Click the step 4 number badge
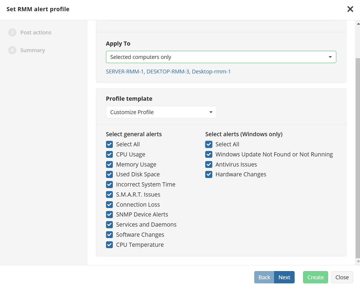This screenshot has height=288, width=360. coord(12,50)
